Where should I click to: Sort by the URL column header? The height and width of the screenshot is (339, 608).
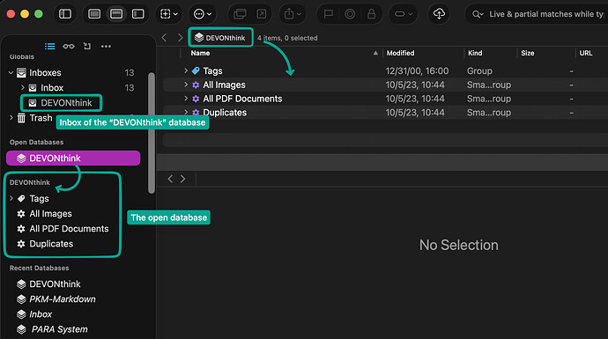click(585, 53)
